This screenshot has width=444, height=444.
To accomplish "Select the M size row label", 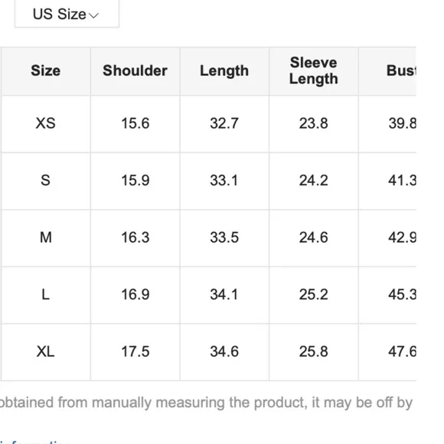I will 46,237.
